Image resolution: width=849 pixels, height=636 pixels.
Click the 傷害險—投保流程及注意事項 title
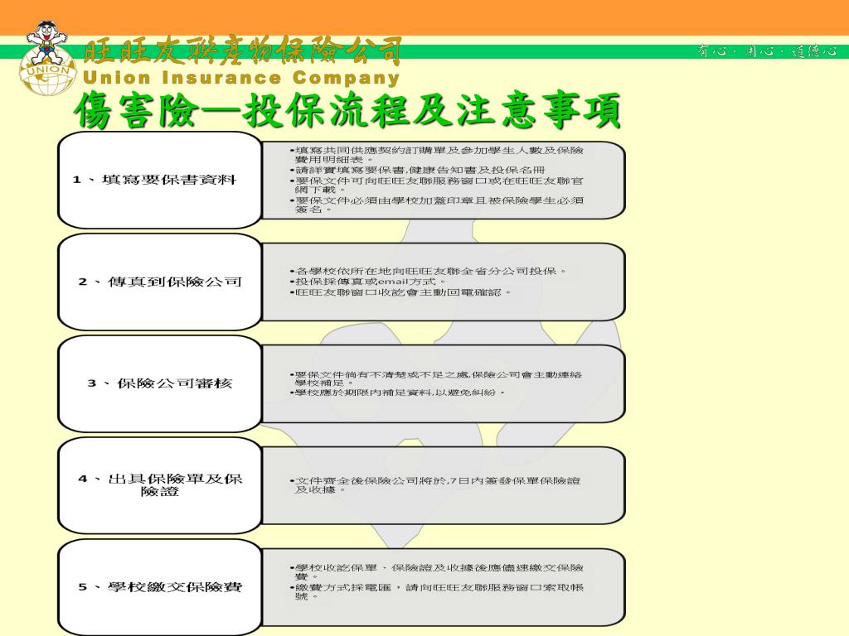347,110
